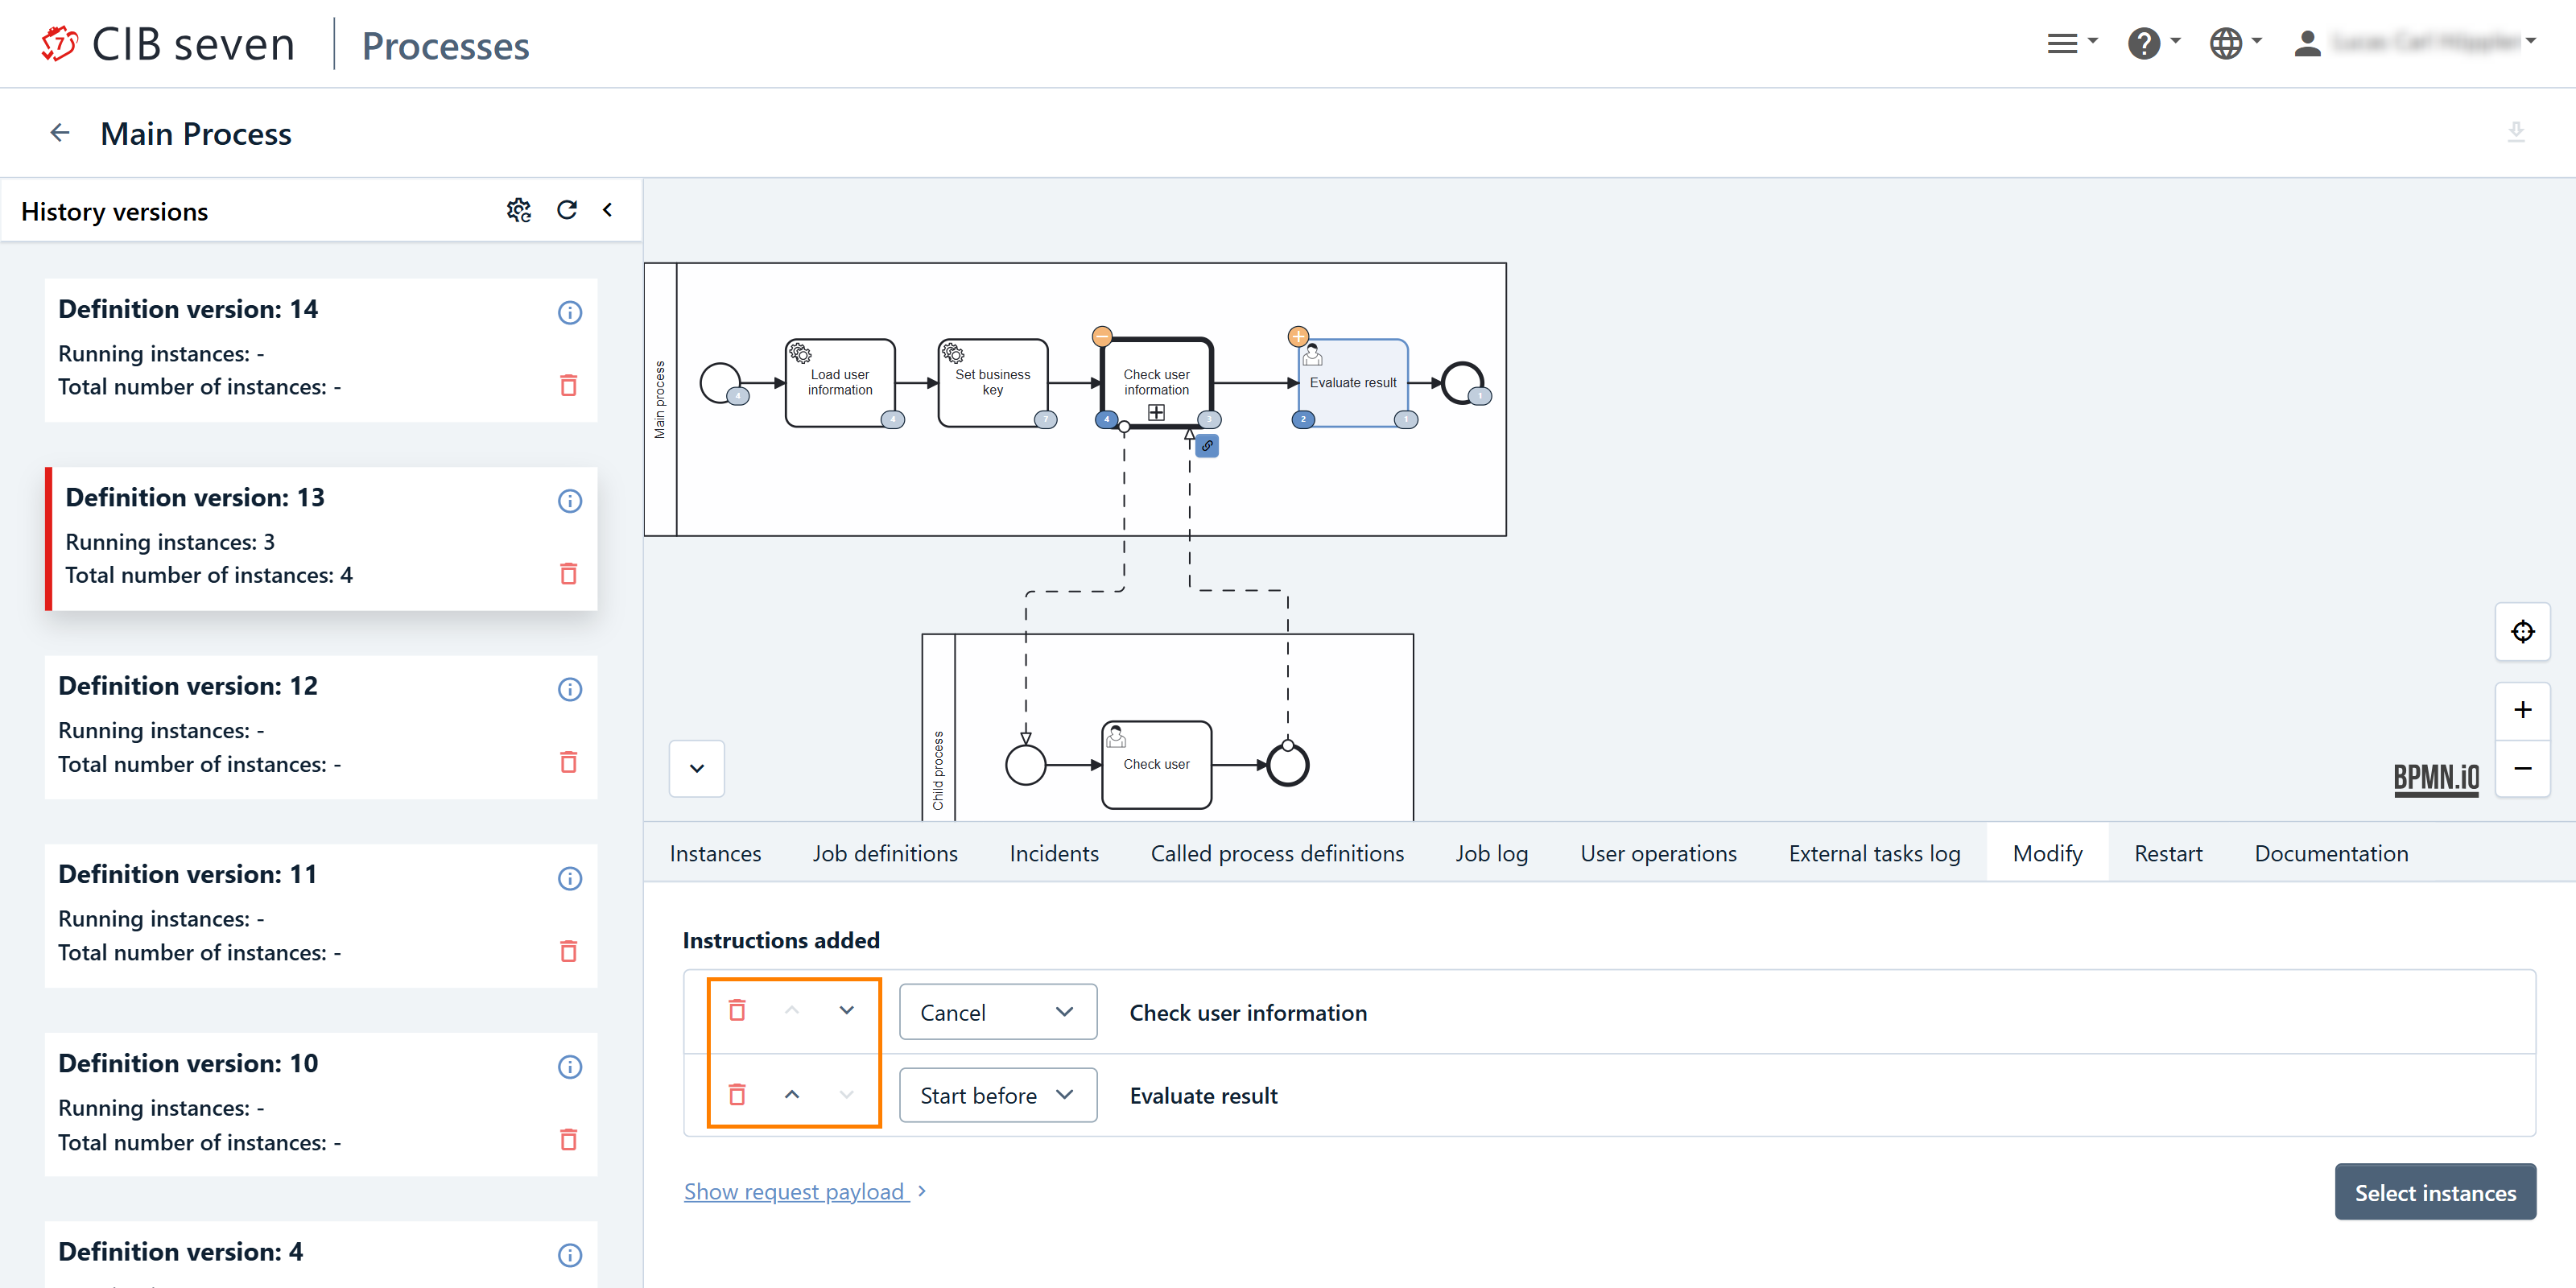Delete Definition version 12

point(568,762)
